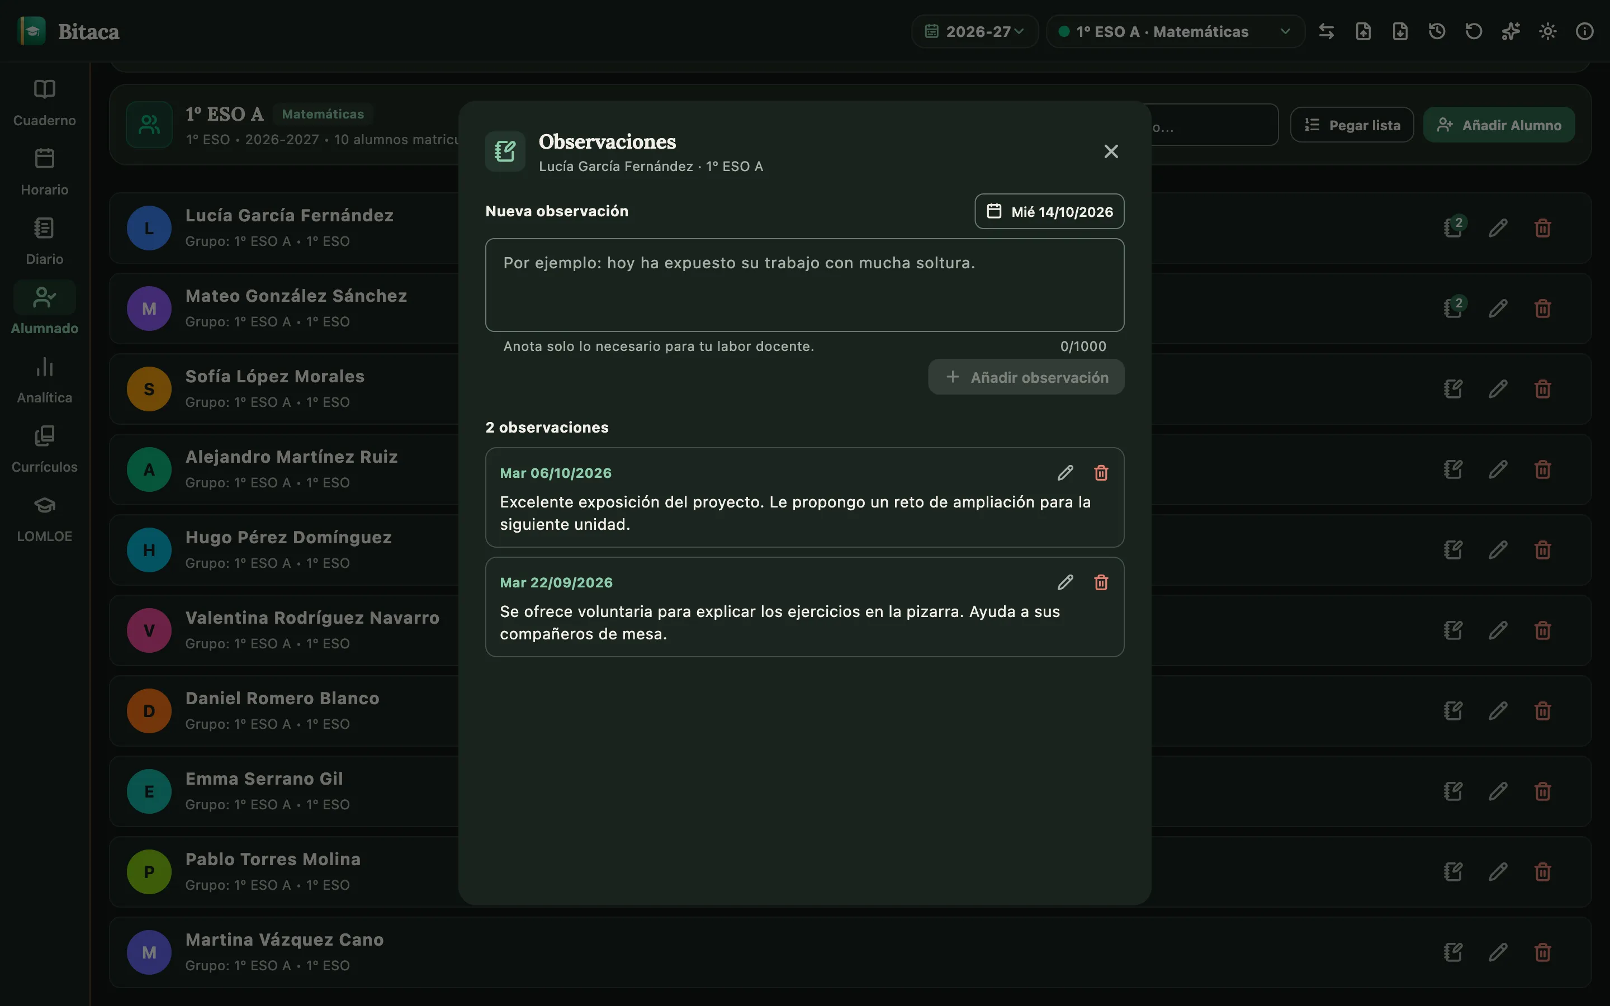Screen dimensions: 1610x1006
Task: Edit student Hugo Pérez Domínguez
Action: [x=1498, y=551]
